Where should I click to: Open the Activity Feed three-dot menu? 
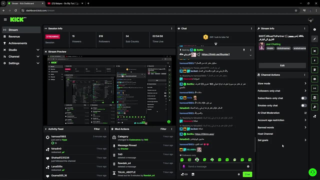click(105, 129)
